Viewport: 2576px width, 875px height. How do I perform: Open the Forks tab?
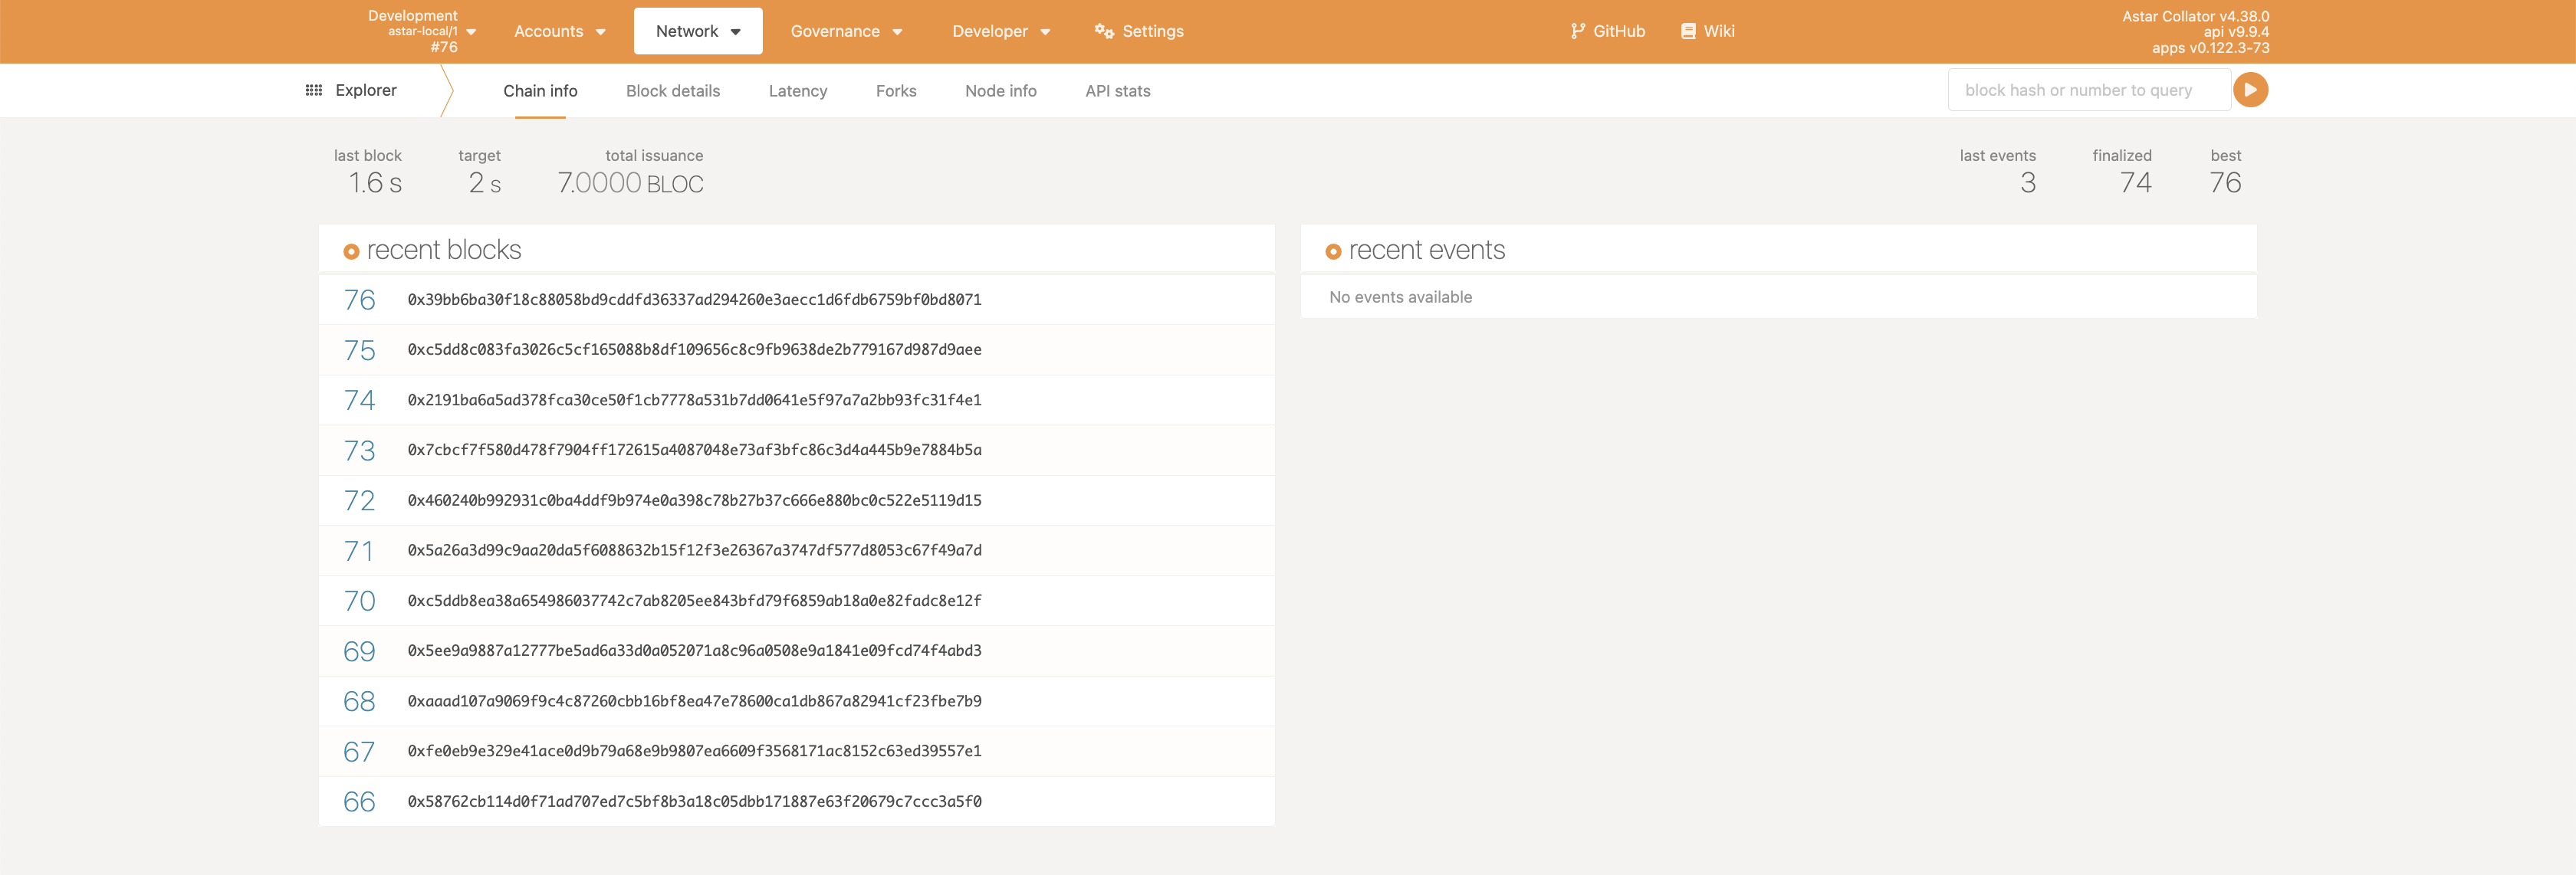[x=895, y=91]
